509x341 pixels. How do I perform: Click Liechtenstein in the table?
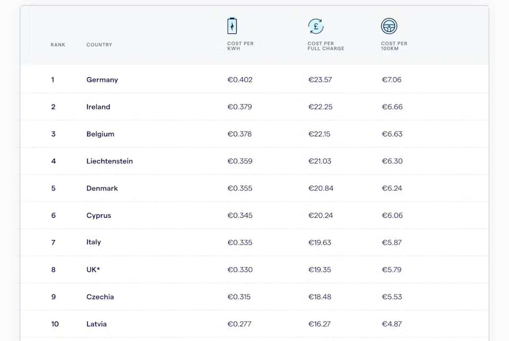tap(109, 161)
